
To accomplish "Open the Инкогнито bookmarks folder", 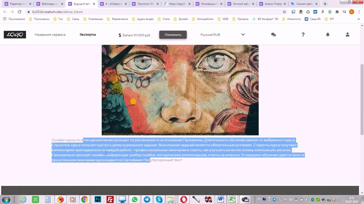I will pyautogui.click(x=291, y=19).
